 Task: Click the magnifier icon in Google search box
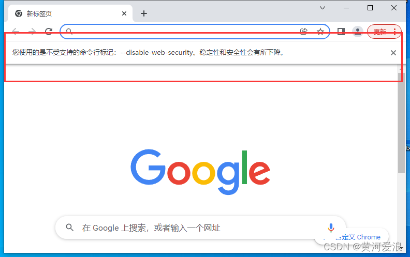pos(69,228)
